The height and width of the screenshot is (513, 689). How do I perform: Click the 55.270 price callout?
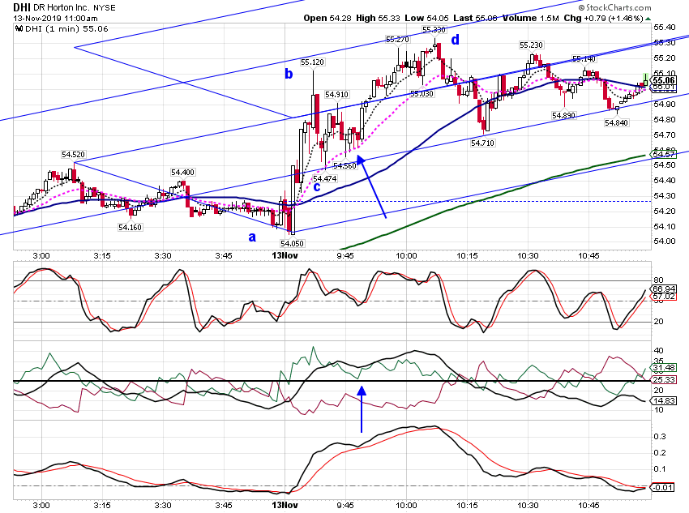(398, 40)
